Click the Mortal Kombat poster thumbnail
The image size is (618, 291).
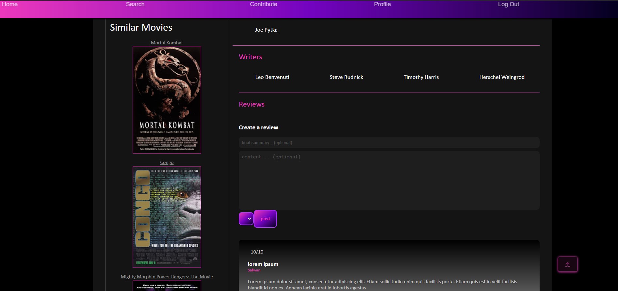tap(167, 100)
